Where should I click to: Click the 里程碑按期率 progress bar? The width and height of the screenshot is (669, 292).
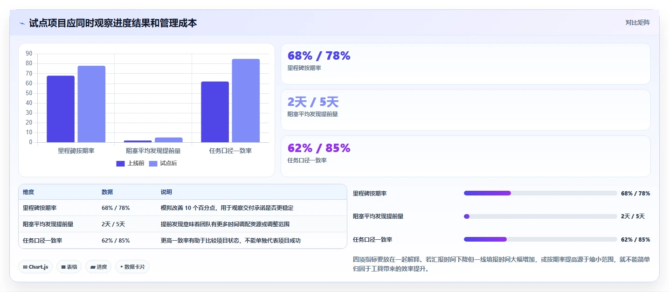point(540,193)
